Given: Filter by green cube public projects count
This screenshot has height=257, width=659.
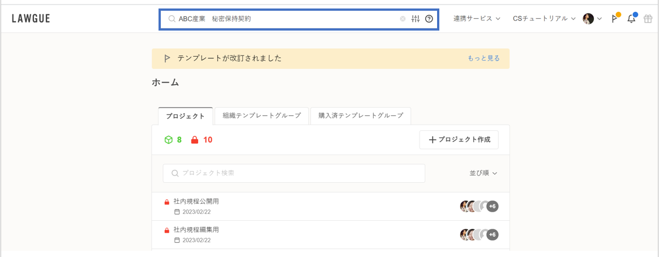Looking at the screenshot, I should pos(173,140).
